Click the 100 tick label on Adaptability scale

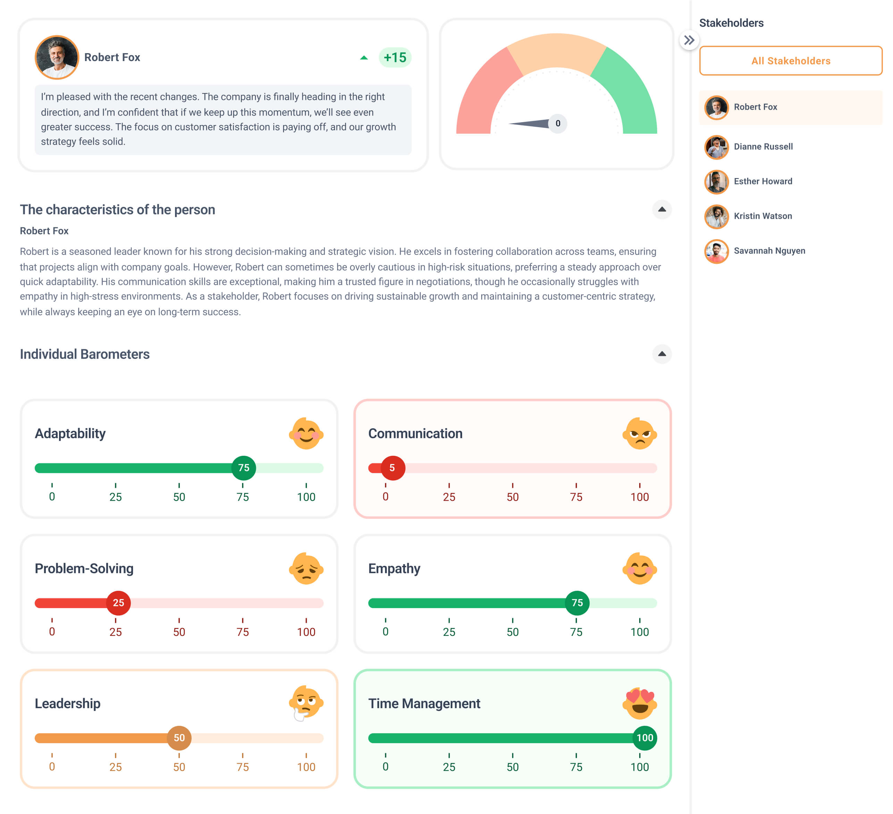(x=306, y=497)
